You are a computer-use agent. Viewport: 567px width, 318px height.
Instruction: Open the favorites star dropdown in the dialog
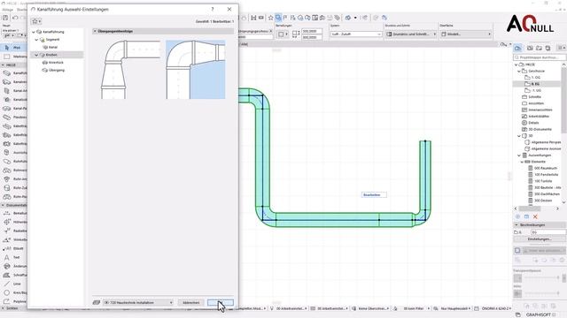pos(36,21)
